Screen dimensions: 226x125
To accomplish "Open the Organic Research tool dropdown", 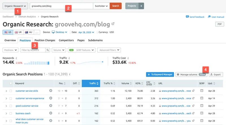I will pyautogui.click(x=15, y=6).
